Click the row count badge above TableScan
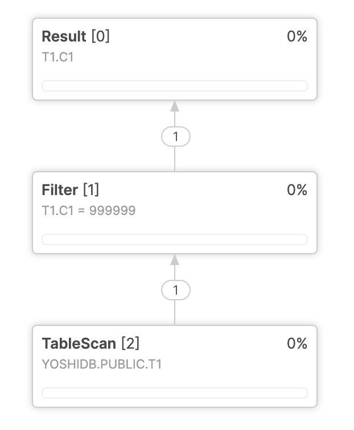The width and height of the screenshot is (354, 430). pos(176,290)
